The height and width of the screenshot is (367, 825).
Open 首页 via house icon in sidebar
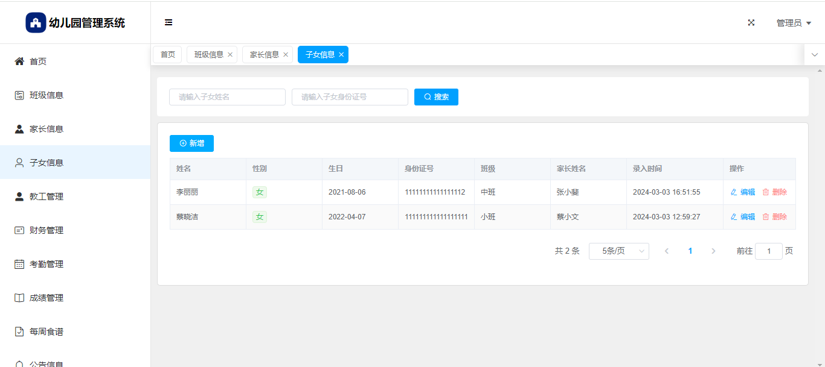point(19,61)
